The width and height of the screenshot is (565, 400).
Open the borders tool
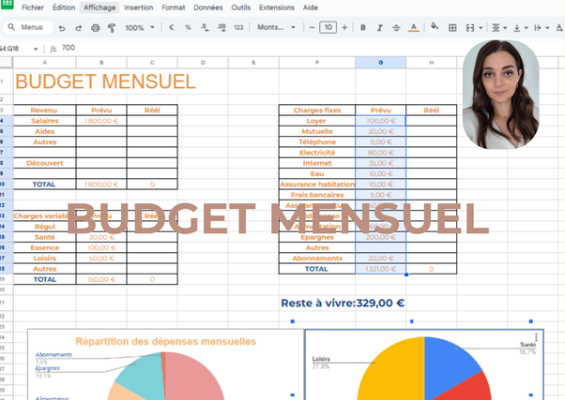tap(452, 28)
